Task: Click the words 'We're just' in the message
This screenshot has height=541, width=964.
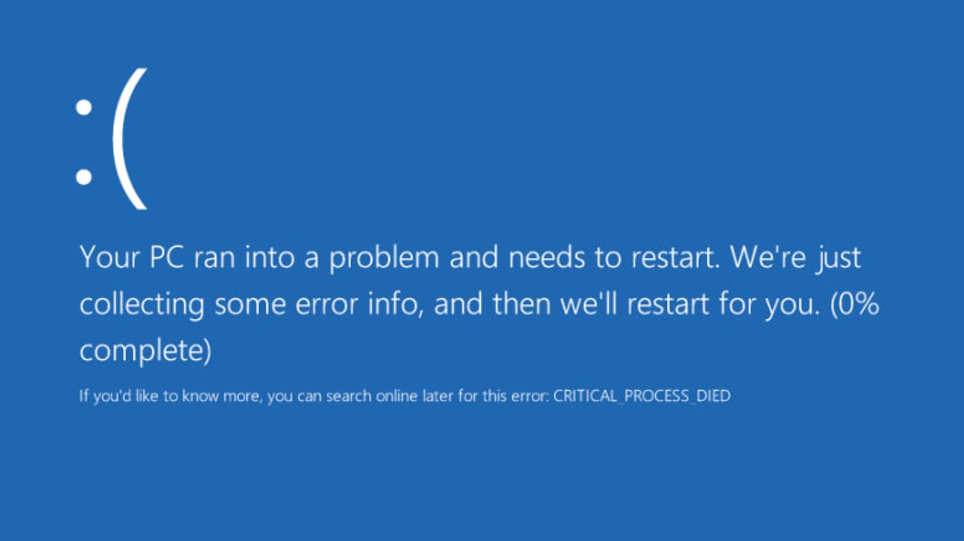Action: coord(795,257)
